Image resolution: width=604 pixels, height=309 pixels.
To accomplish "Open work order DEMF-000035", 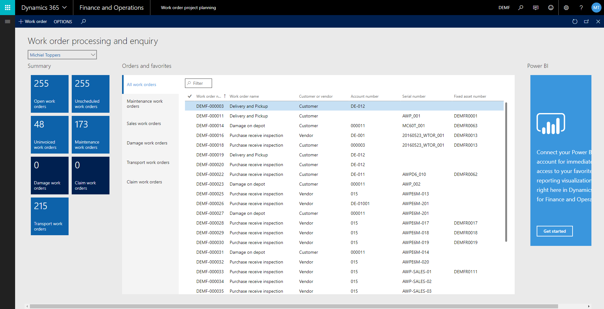I will pos(210,291).
